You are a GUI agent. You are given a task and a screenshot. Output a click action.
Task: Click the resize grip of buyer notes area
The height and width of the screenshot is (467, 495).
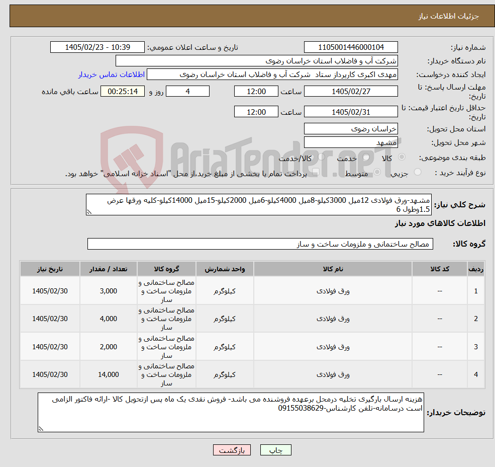click(x=41, y=429)
